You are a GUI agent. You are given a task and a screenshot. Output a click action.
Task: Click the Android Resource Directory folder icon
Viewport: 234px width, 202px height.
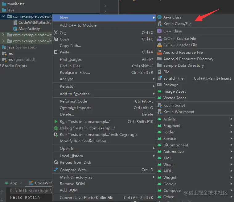pyautogui.click(x=159, y=59)
